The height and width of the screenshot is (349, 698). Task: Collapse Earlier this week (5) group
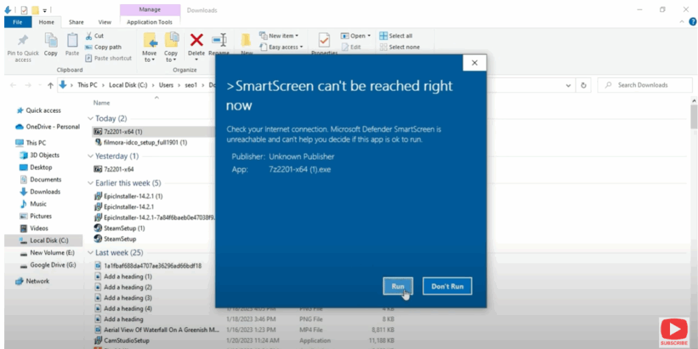coord(91,183)
